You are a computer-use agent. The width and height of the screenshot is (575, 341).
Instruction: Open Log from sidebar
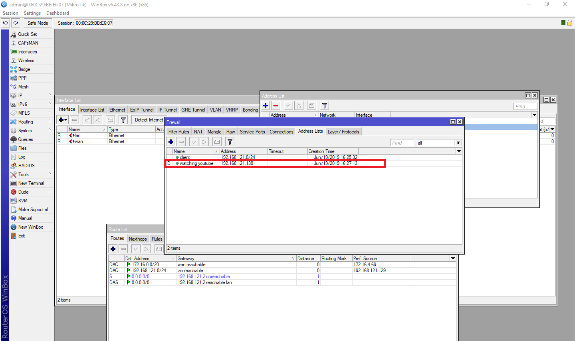tap(32, 157)
